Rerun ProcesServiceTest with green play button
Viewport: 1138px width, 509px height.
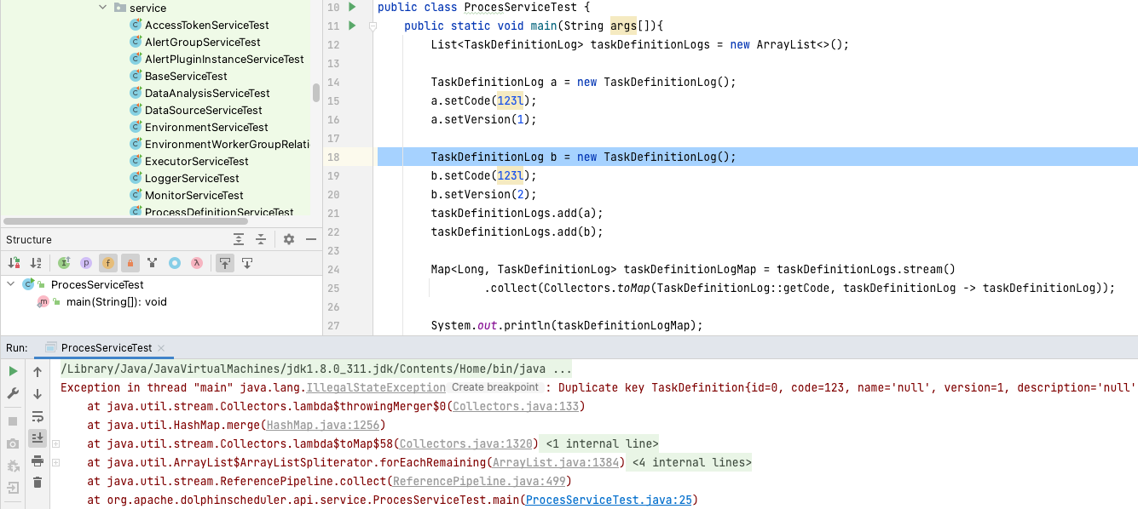pos(13,371)
